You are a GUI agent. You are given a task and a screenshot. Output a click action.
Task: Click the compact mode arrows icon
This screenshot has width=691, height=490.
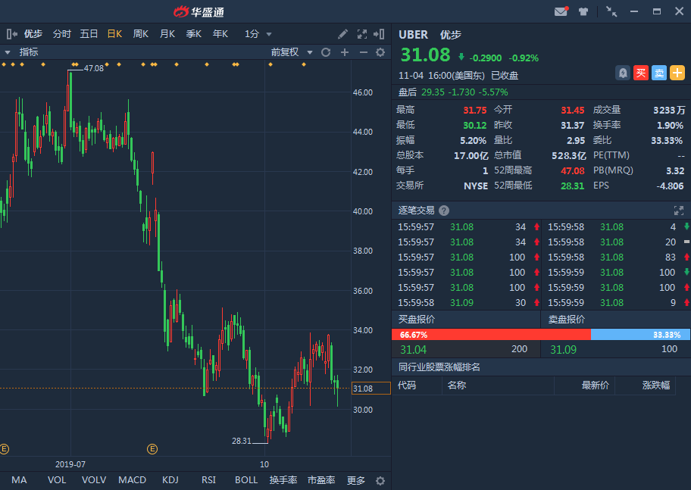pos(611,11)
